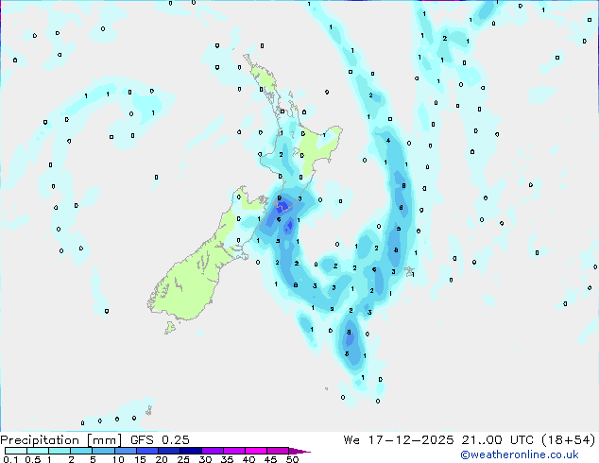The width and height of the screenshot is (599, 463).
Task: Click the '(18+54)' forecast run text
Action: (568, 440)
